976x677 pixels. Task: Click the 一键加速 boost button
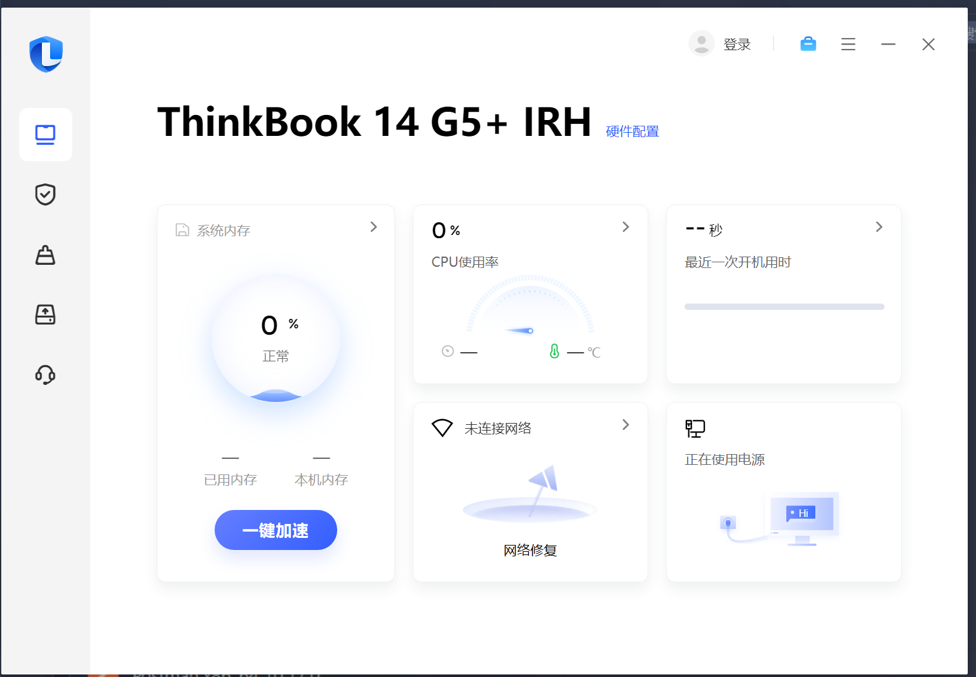pos(276,530)
